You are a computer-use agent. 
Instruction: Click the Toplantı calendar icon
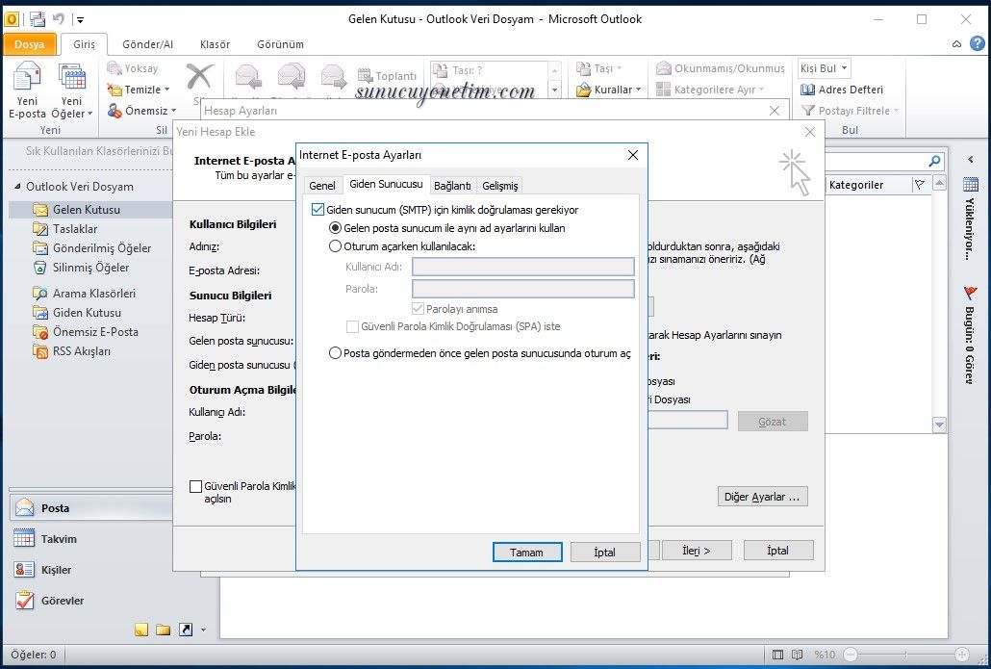pos(365,76)
